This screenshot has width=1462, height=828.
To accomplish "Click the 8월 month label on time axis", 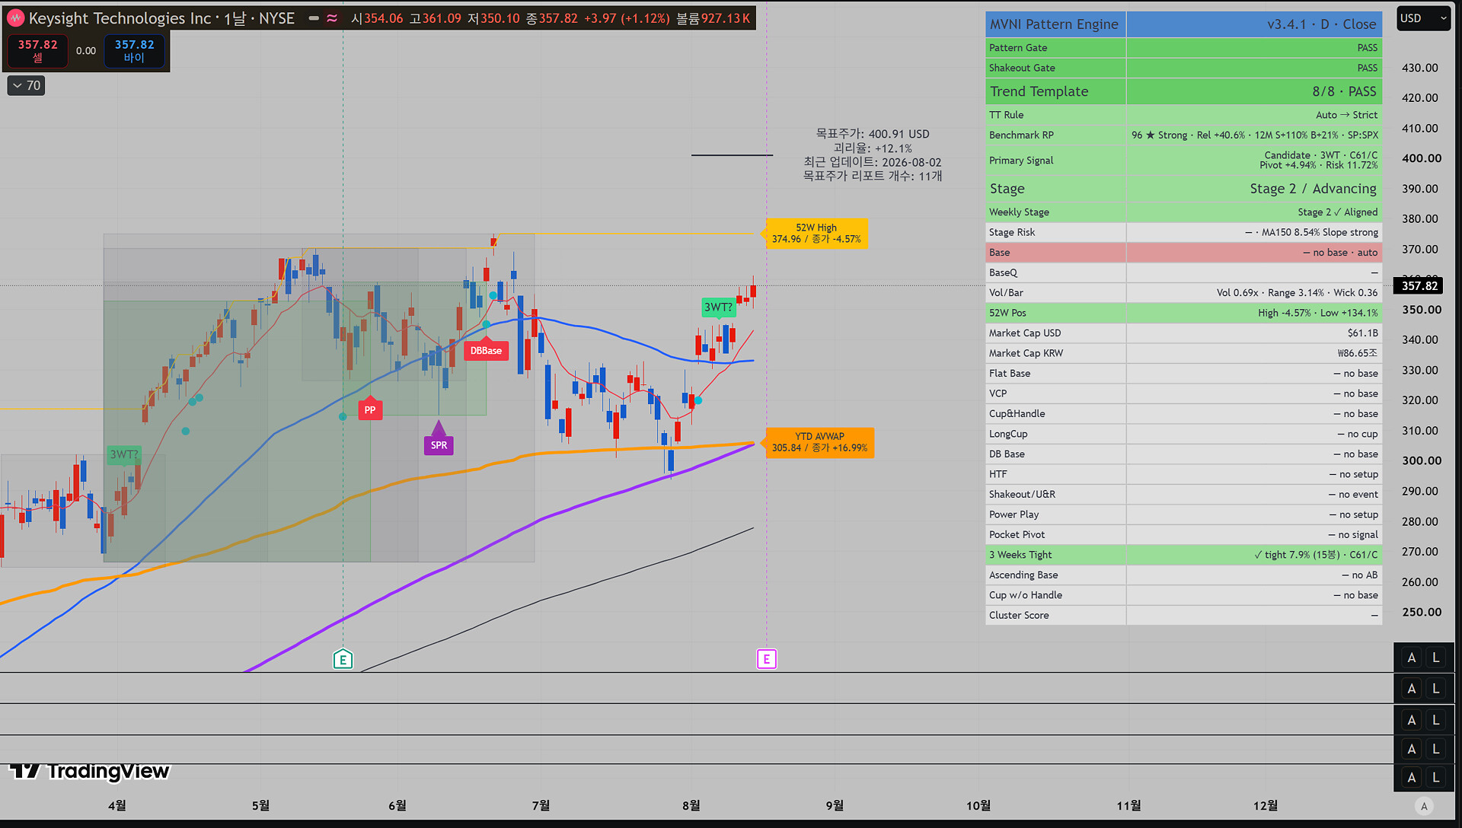I will pos(691,805).
